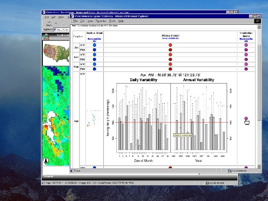268x201 pixels.
Task: Open the View menu in Meteorological Statistics window
Action: (x=90, y=21)
